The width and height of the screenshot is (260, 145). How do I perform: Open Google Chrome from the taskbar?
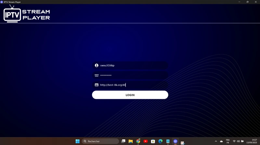pos(138,141)
